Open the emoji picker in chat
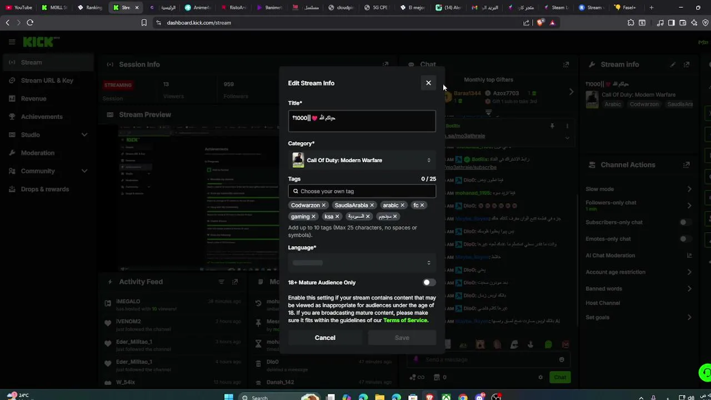 [x=562, y=359]
